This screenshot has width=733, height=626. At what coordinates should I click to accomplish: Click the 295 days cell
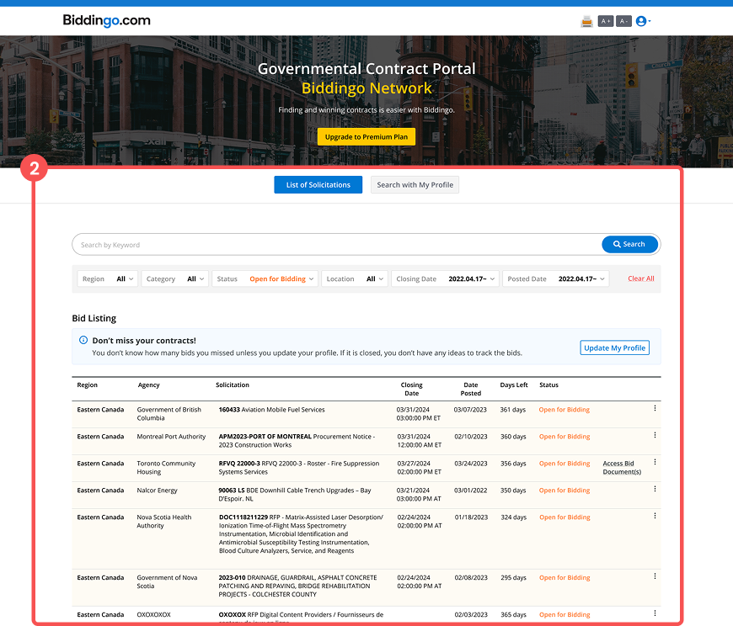(x=513, y=577)
